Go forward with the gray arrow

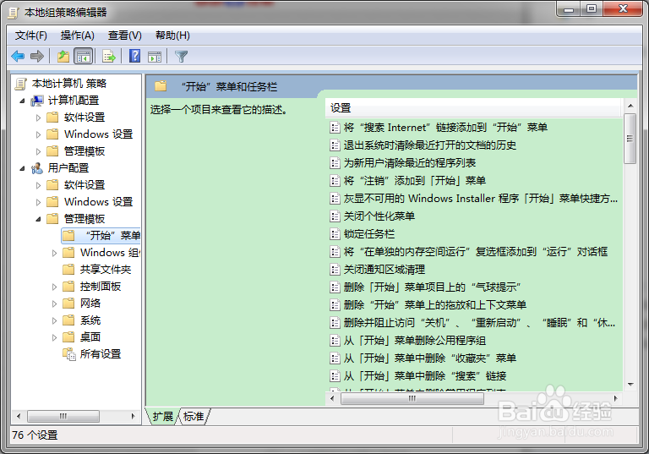pos(37,56)
